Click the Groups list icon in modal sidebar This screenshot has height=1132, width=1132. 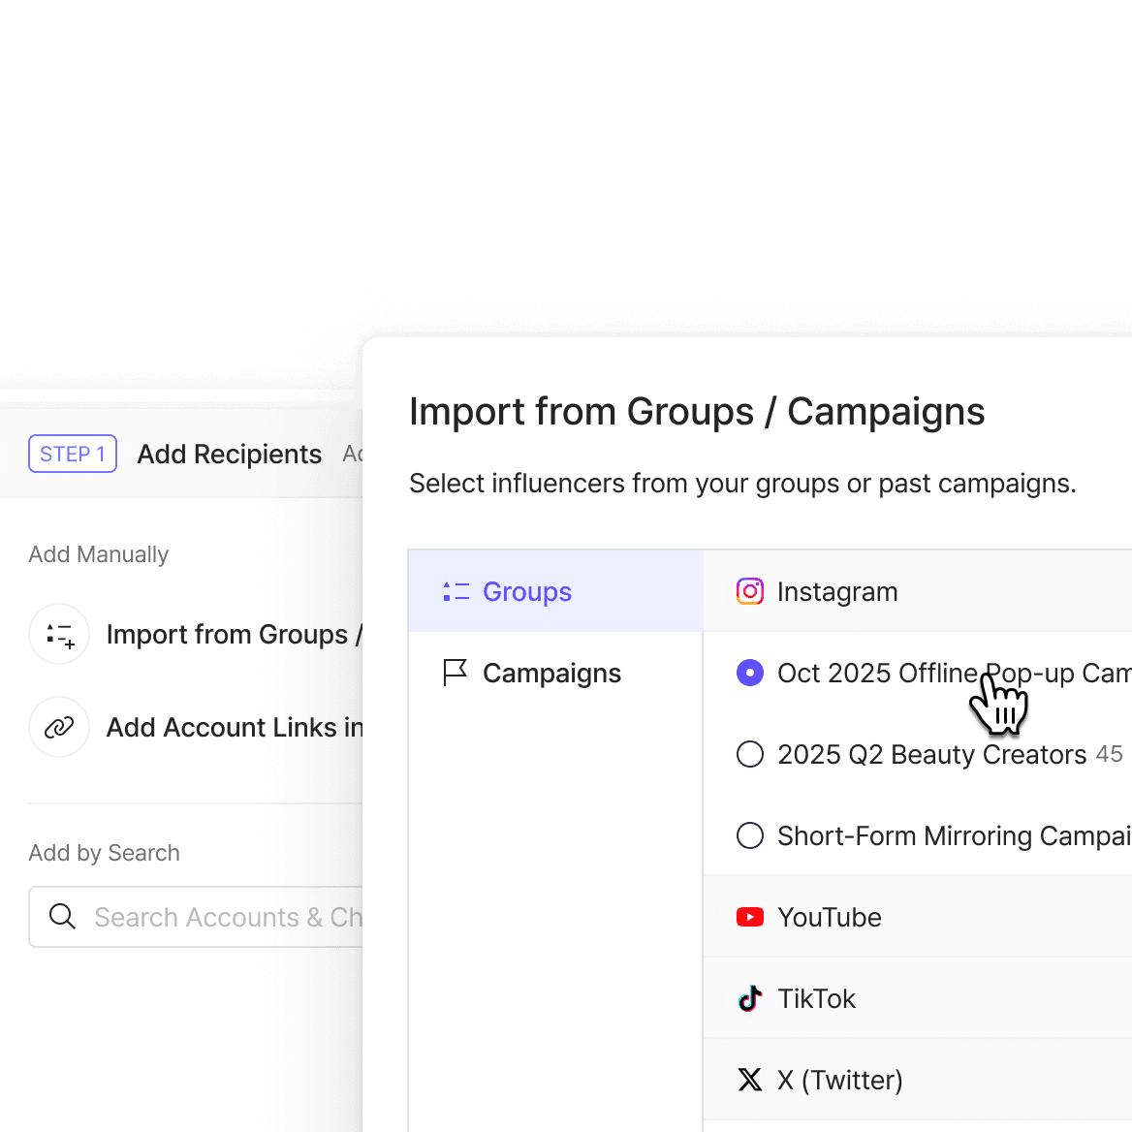coord(456,591)
